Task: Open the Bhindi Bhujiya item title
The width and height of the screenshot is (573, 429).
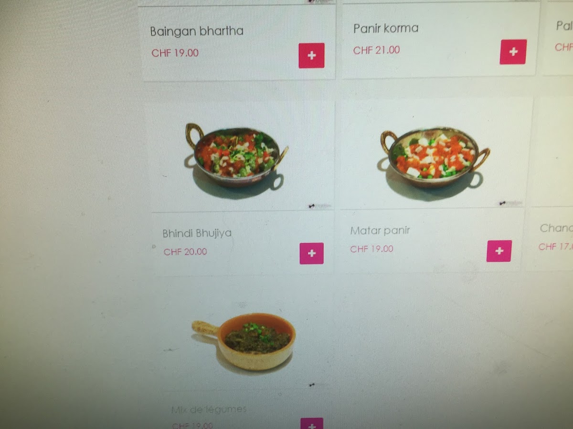Action: [x=197, y=234]
